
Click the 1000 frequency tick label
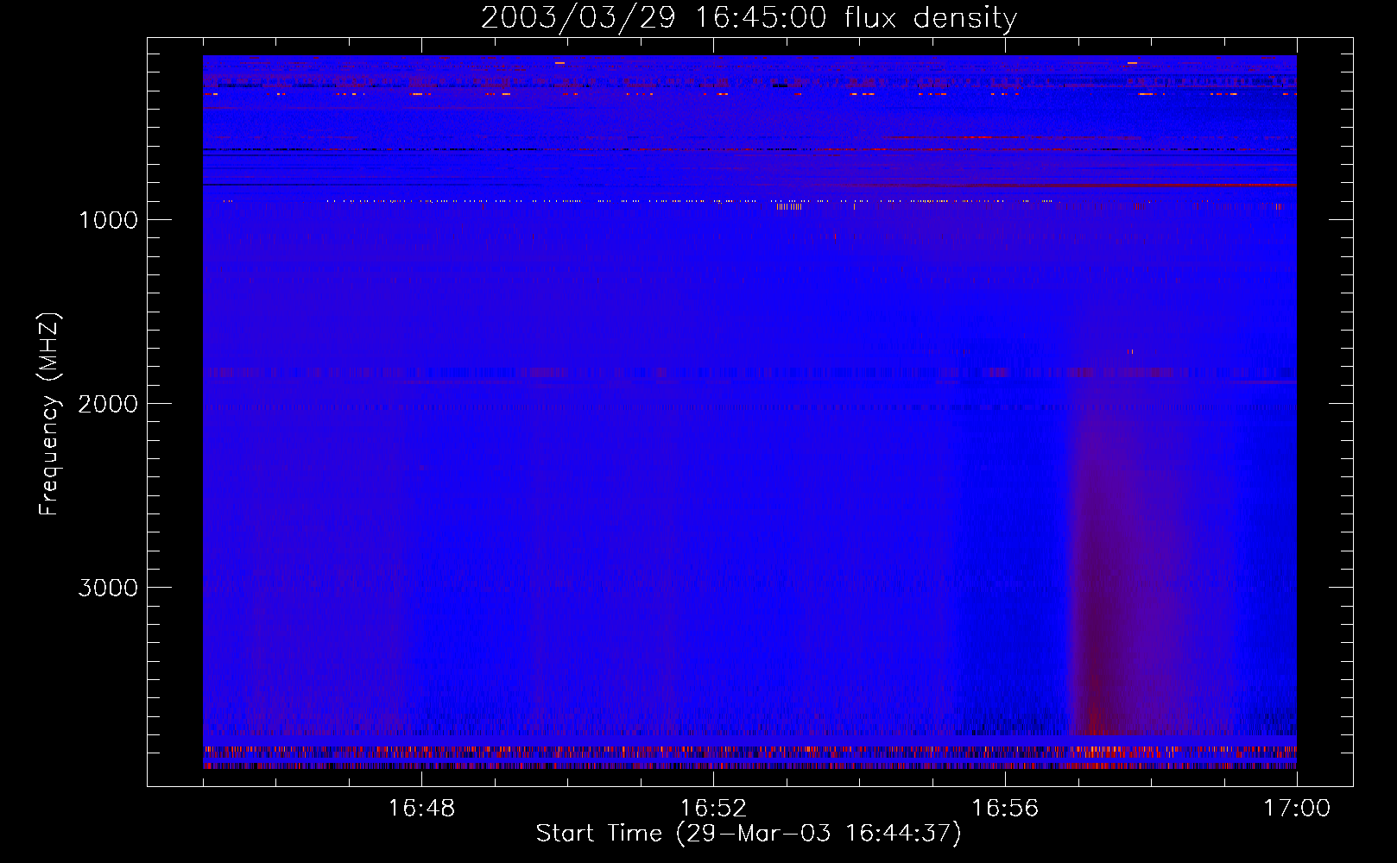(x=108, y=220)
